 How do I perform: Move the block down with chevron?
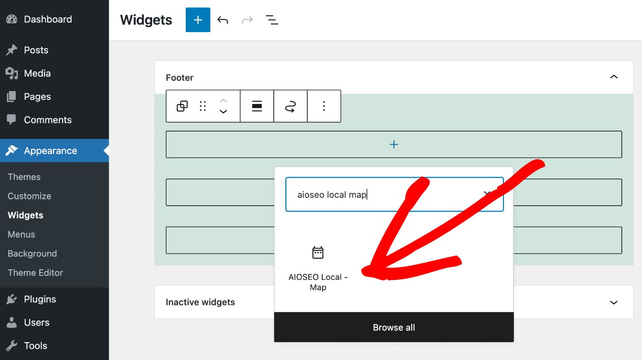(223, 112)
